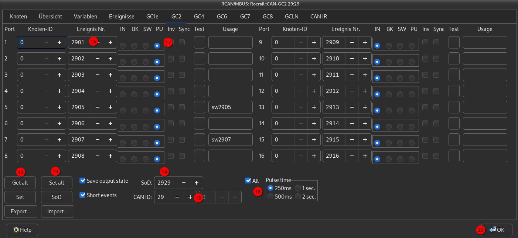This screenshot has width=518, height=238.
Task: Increase port 5 event number 2905 with plus
Action: (x=110, y=107)
